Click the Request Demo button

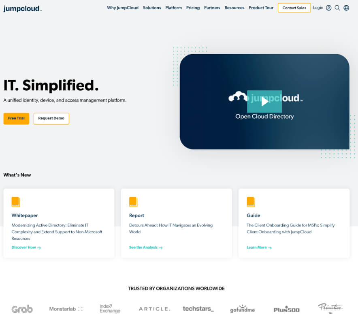(x=51, y=119)
